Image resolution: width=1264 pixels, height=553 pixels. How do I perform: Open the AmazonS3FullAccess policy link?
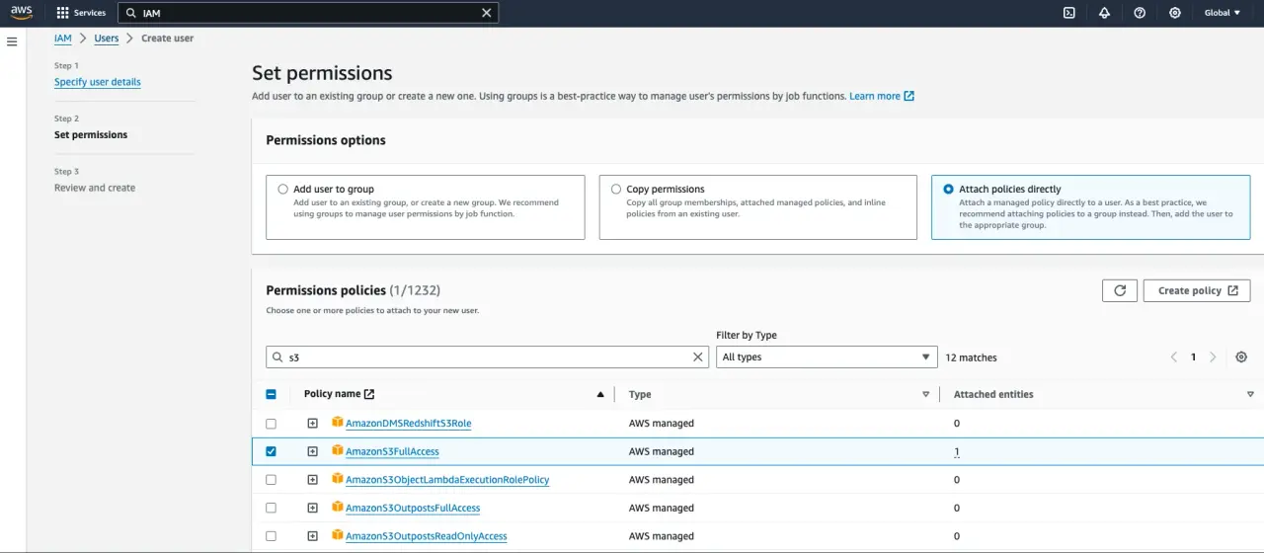click(x=392, y=451)
